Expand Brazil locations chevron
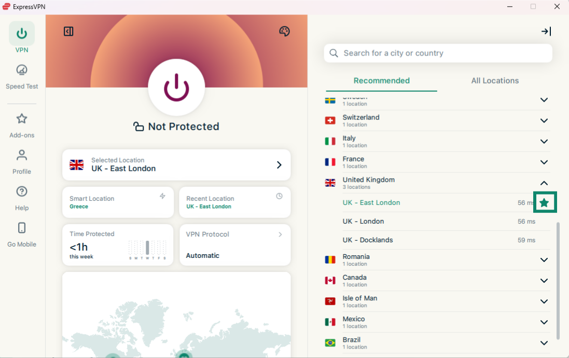569x358 pixels. coord(544,343)
